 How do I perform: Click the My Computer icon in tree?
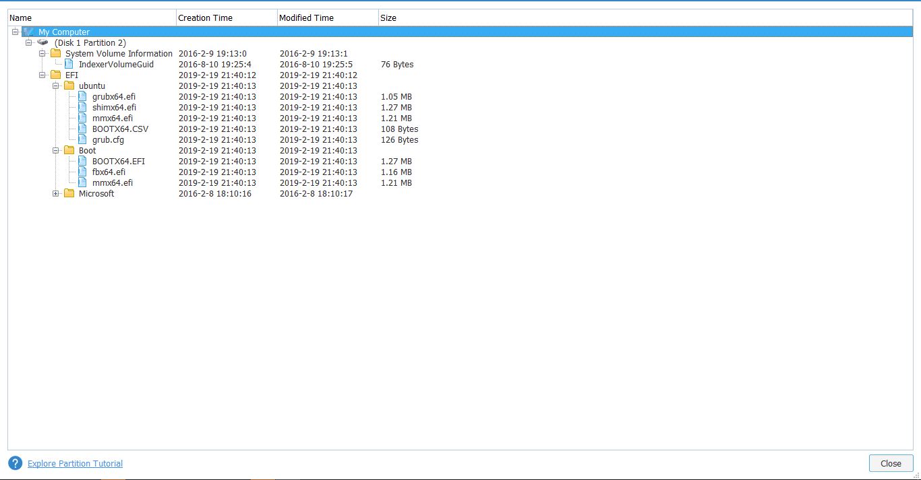[28, 32]
